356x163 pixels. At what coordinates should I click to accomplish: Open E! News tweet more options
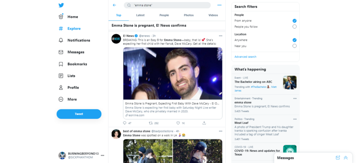click(x=220, y=36)
